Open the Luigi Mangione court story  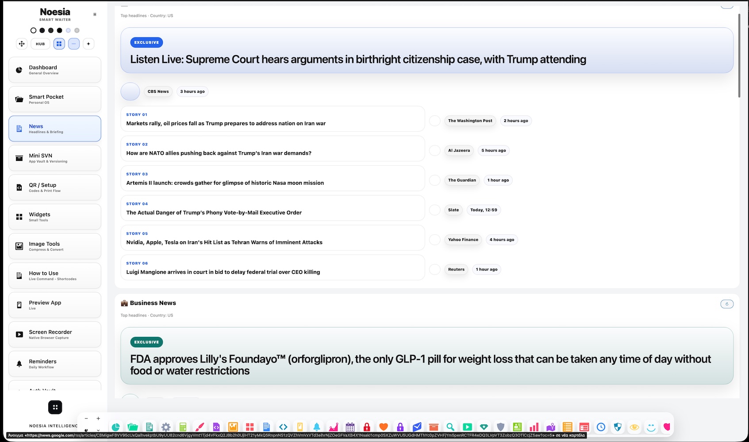273,268
